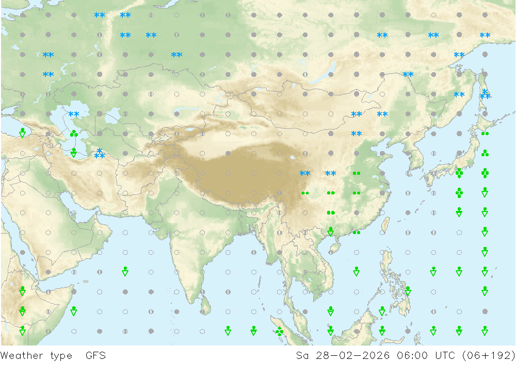Click the green shower symbol off the Somali coast

[x=74, y=311]
